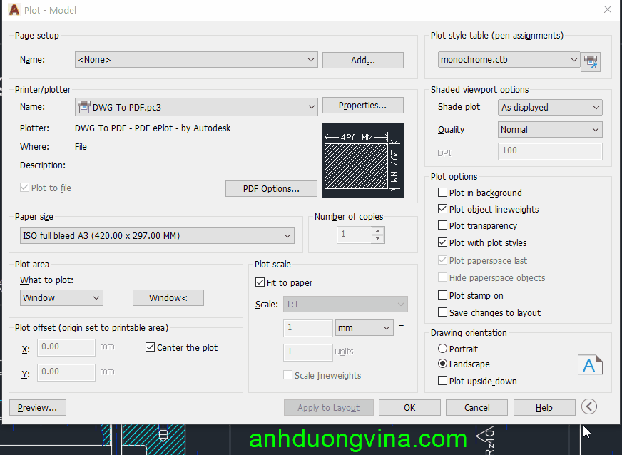Click the plot style table editor icon
Image resolution: width=622 pixels, height=455 pixels.
[x=591, y=61]
